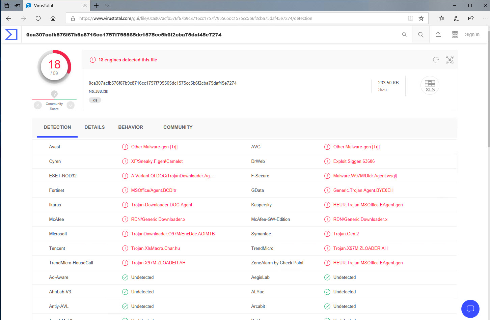
Task: Switch to the DETAILS tab
Action: 94,127
